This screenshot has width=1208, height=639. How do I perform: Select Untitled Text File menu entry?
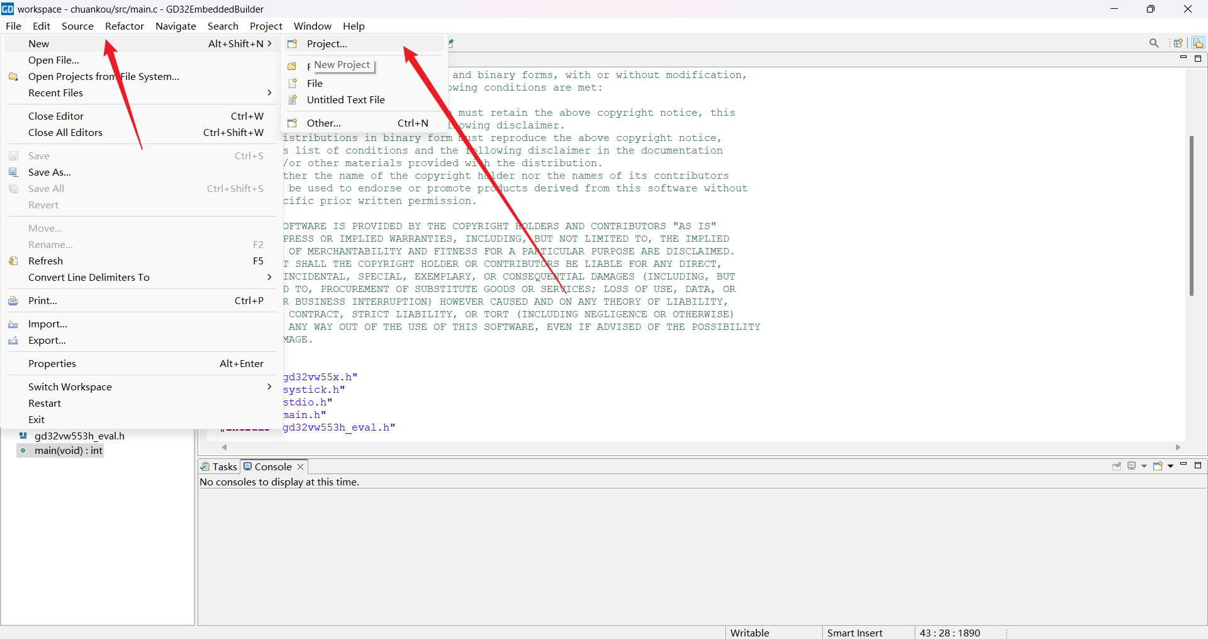coord(345,99)
